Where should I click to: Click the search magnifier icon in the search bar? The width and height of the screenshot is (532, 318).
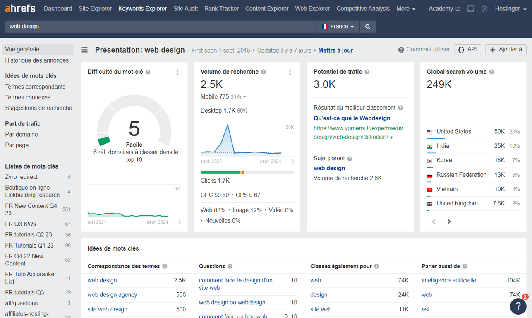[367, 26]
